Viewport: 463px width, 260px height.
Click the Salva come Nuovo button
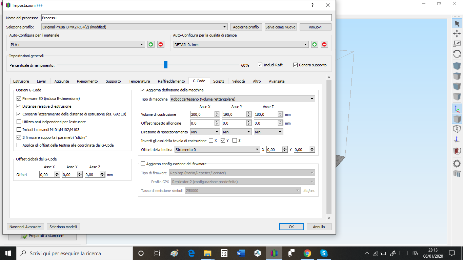(x=280, y=27)
